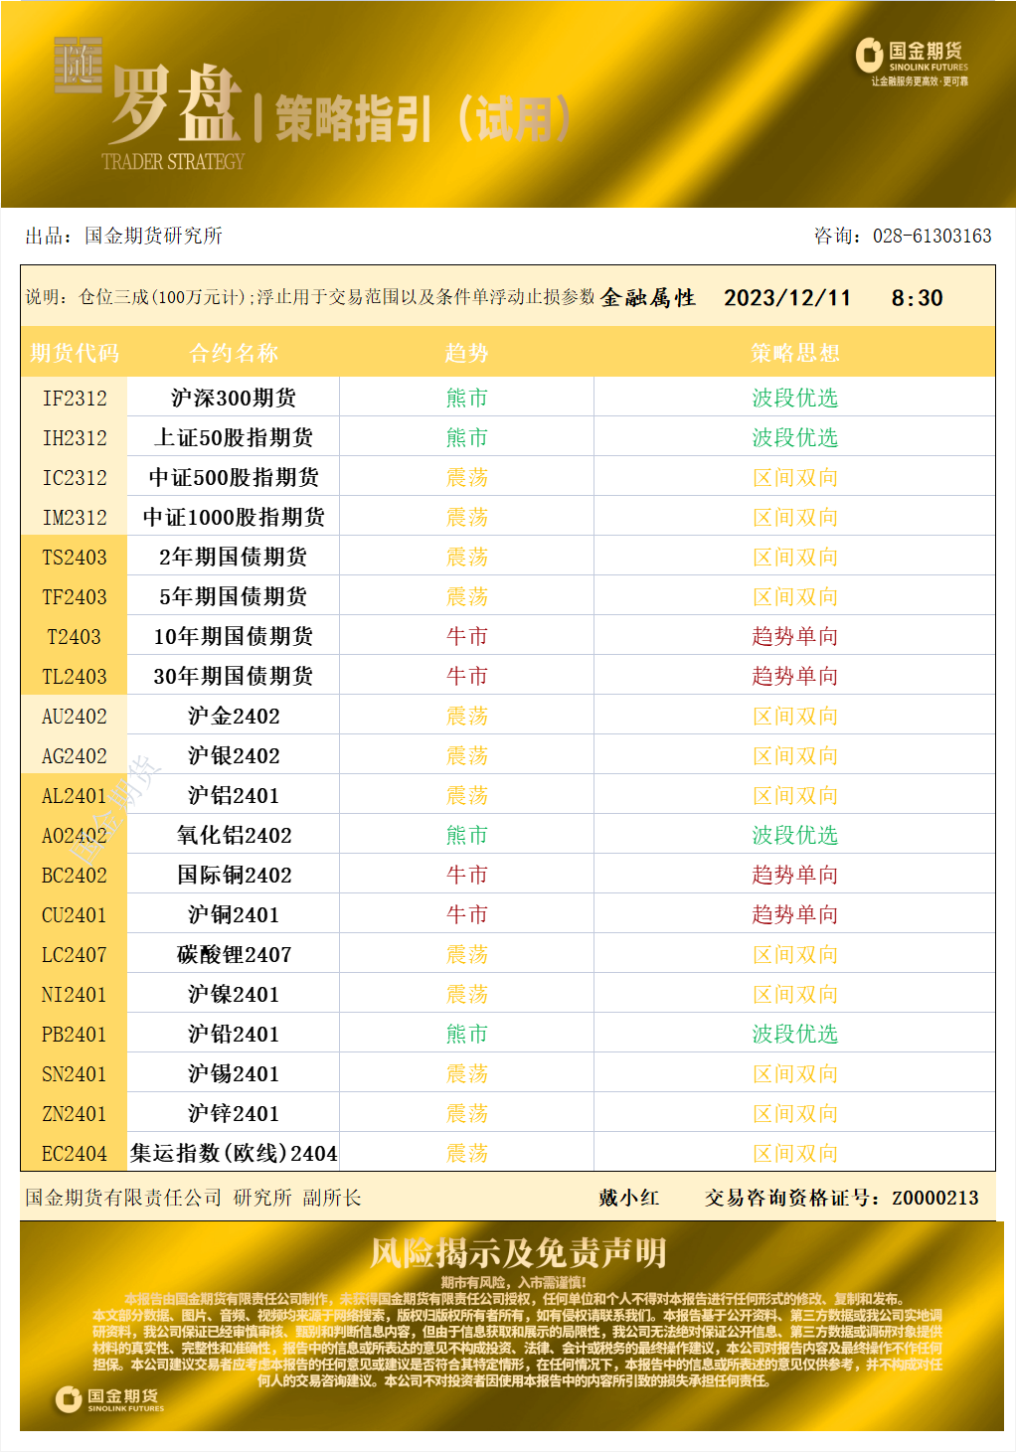This screenshot has height=1452, width=1016.
Task: Select the ZN2401 futures code cell
Action: [75, 1113]
